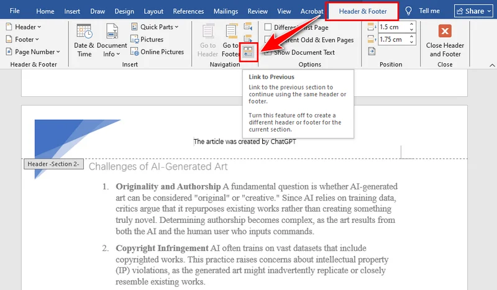Increase Footer from Bottom value
Viewport: 497px width, 290px height.
point(411,37)
